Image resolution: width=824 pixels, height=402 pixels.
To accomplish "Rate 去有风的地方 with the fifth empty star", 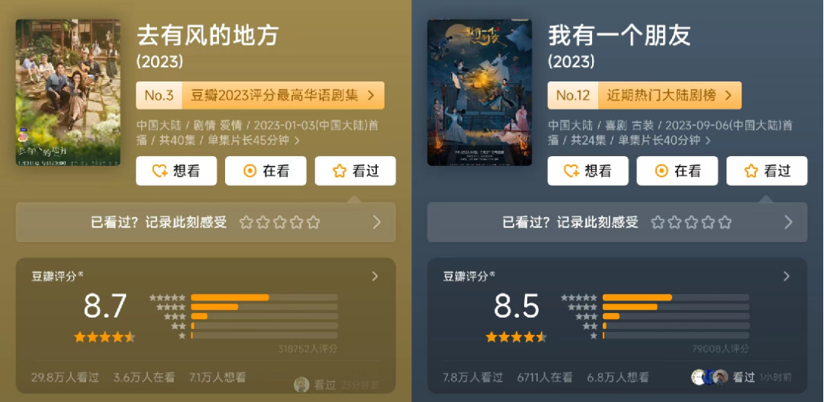I will (x=314, y=222).
